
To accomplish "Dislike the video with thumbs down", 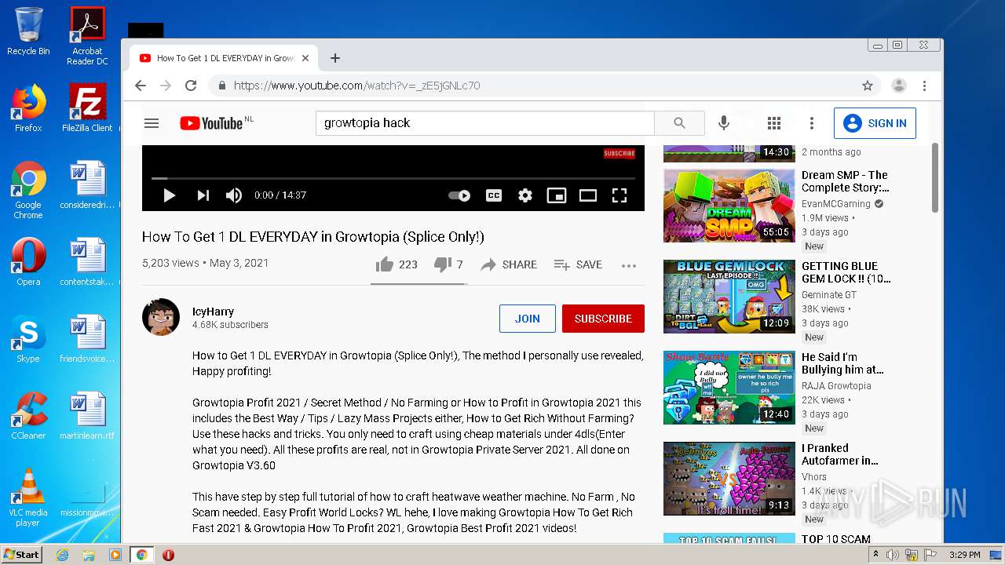I will (x=448, y=264).
